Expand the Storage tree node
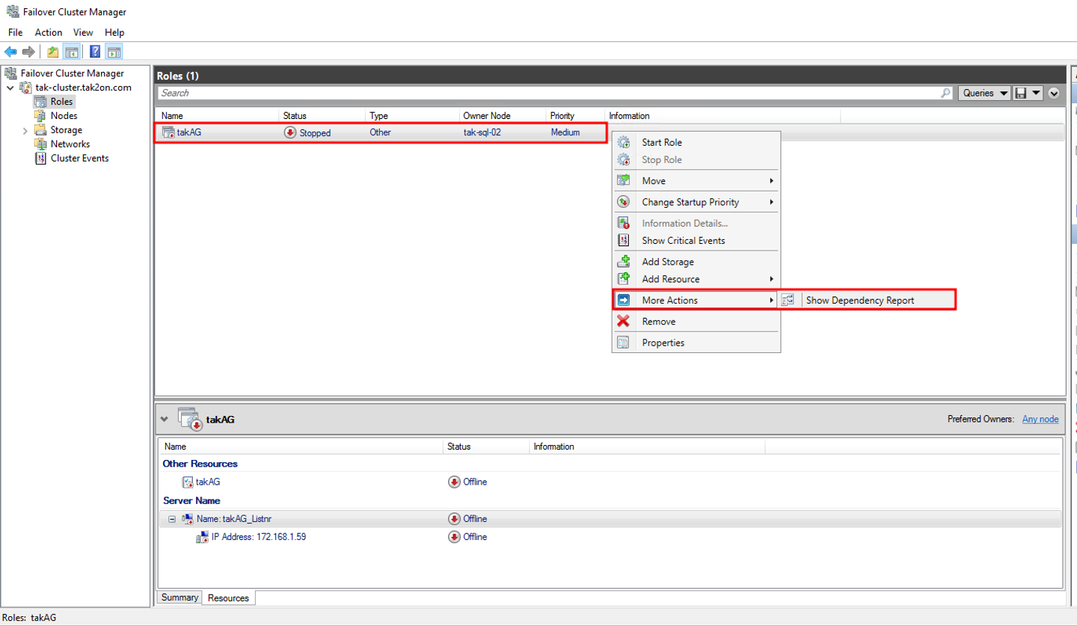This screenshot has height=626, width=1077. coord(25,131)
